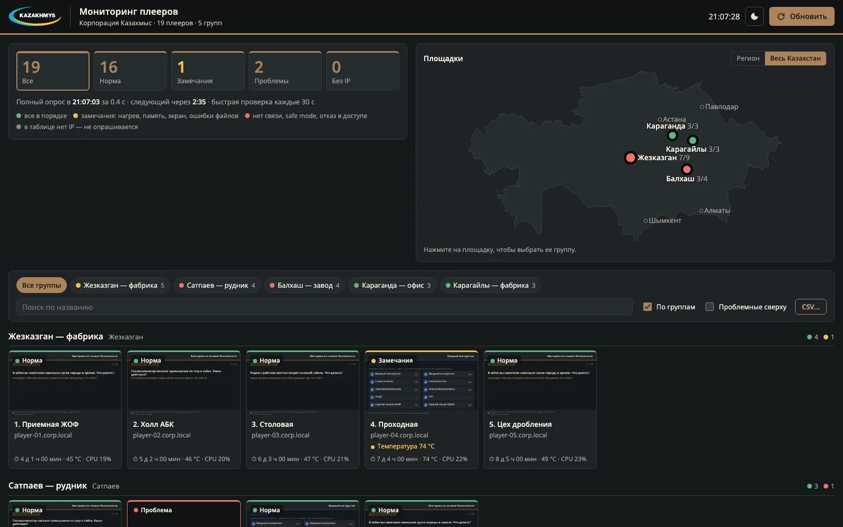Switch map view to Регион

748,58
